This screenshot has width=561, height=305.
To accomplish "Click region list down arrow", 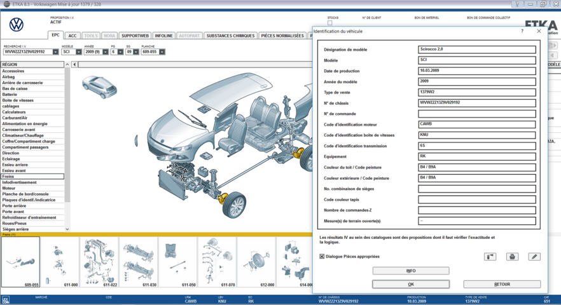I will (67, 229).
